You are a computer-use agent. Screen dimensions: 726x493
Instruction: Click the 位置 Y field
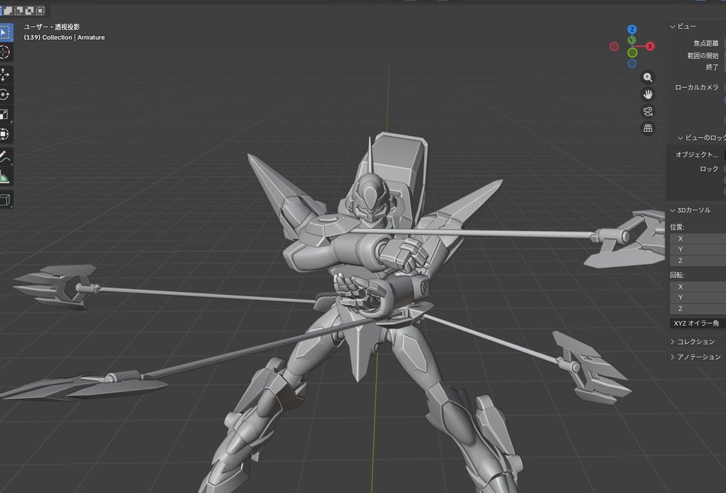click(698, 249)
